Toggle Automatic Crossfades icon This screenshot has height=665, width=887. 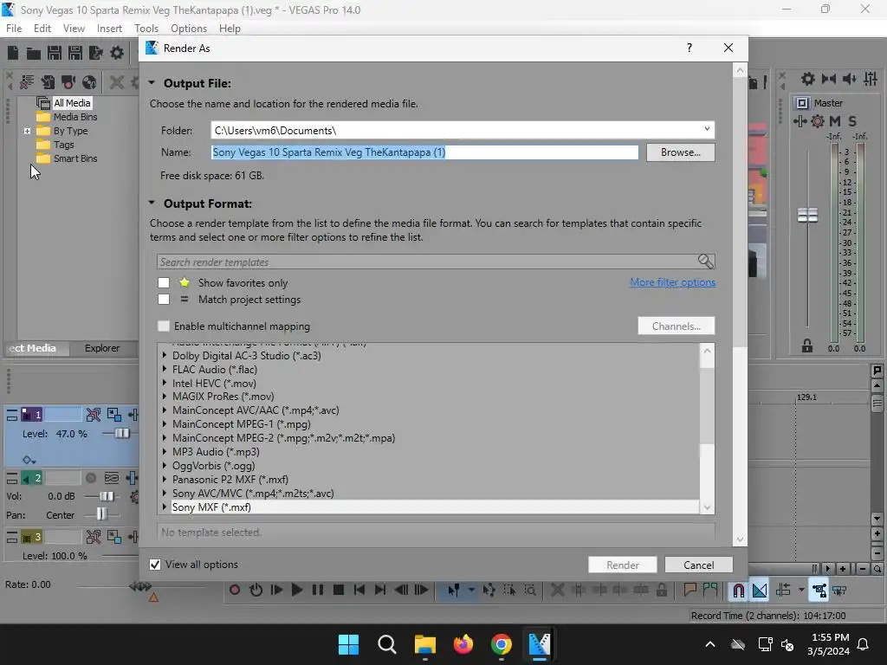pos(759,591)
